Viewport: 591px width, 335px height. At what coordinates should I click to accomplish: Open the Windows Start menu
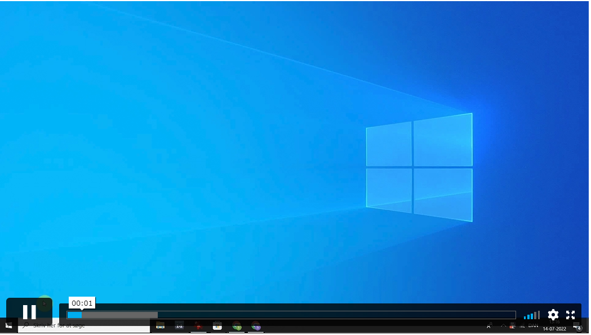pos(8,325)
